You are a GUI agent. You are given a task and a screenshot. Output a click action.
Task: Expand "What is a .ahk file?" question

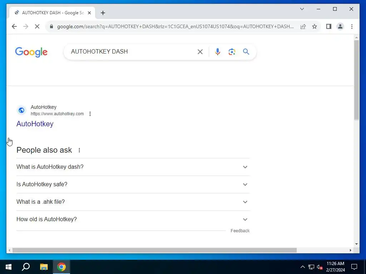[x=133, y=202]
